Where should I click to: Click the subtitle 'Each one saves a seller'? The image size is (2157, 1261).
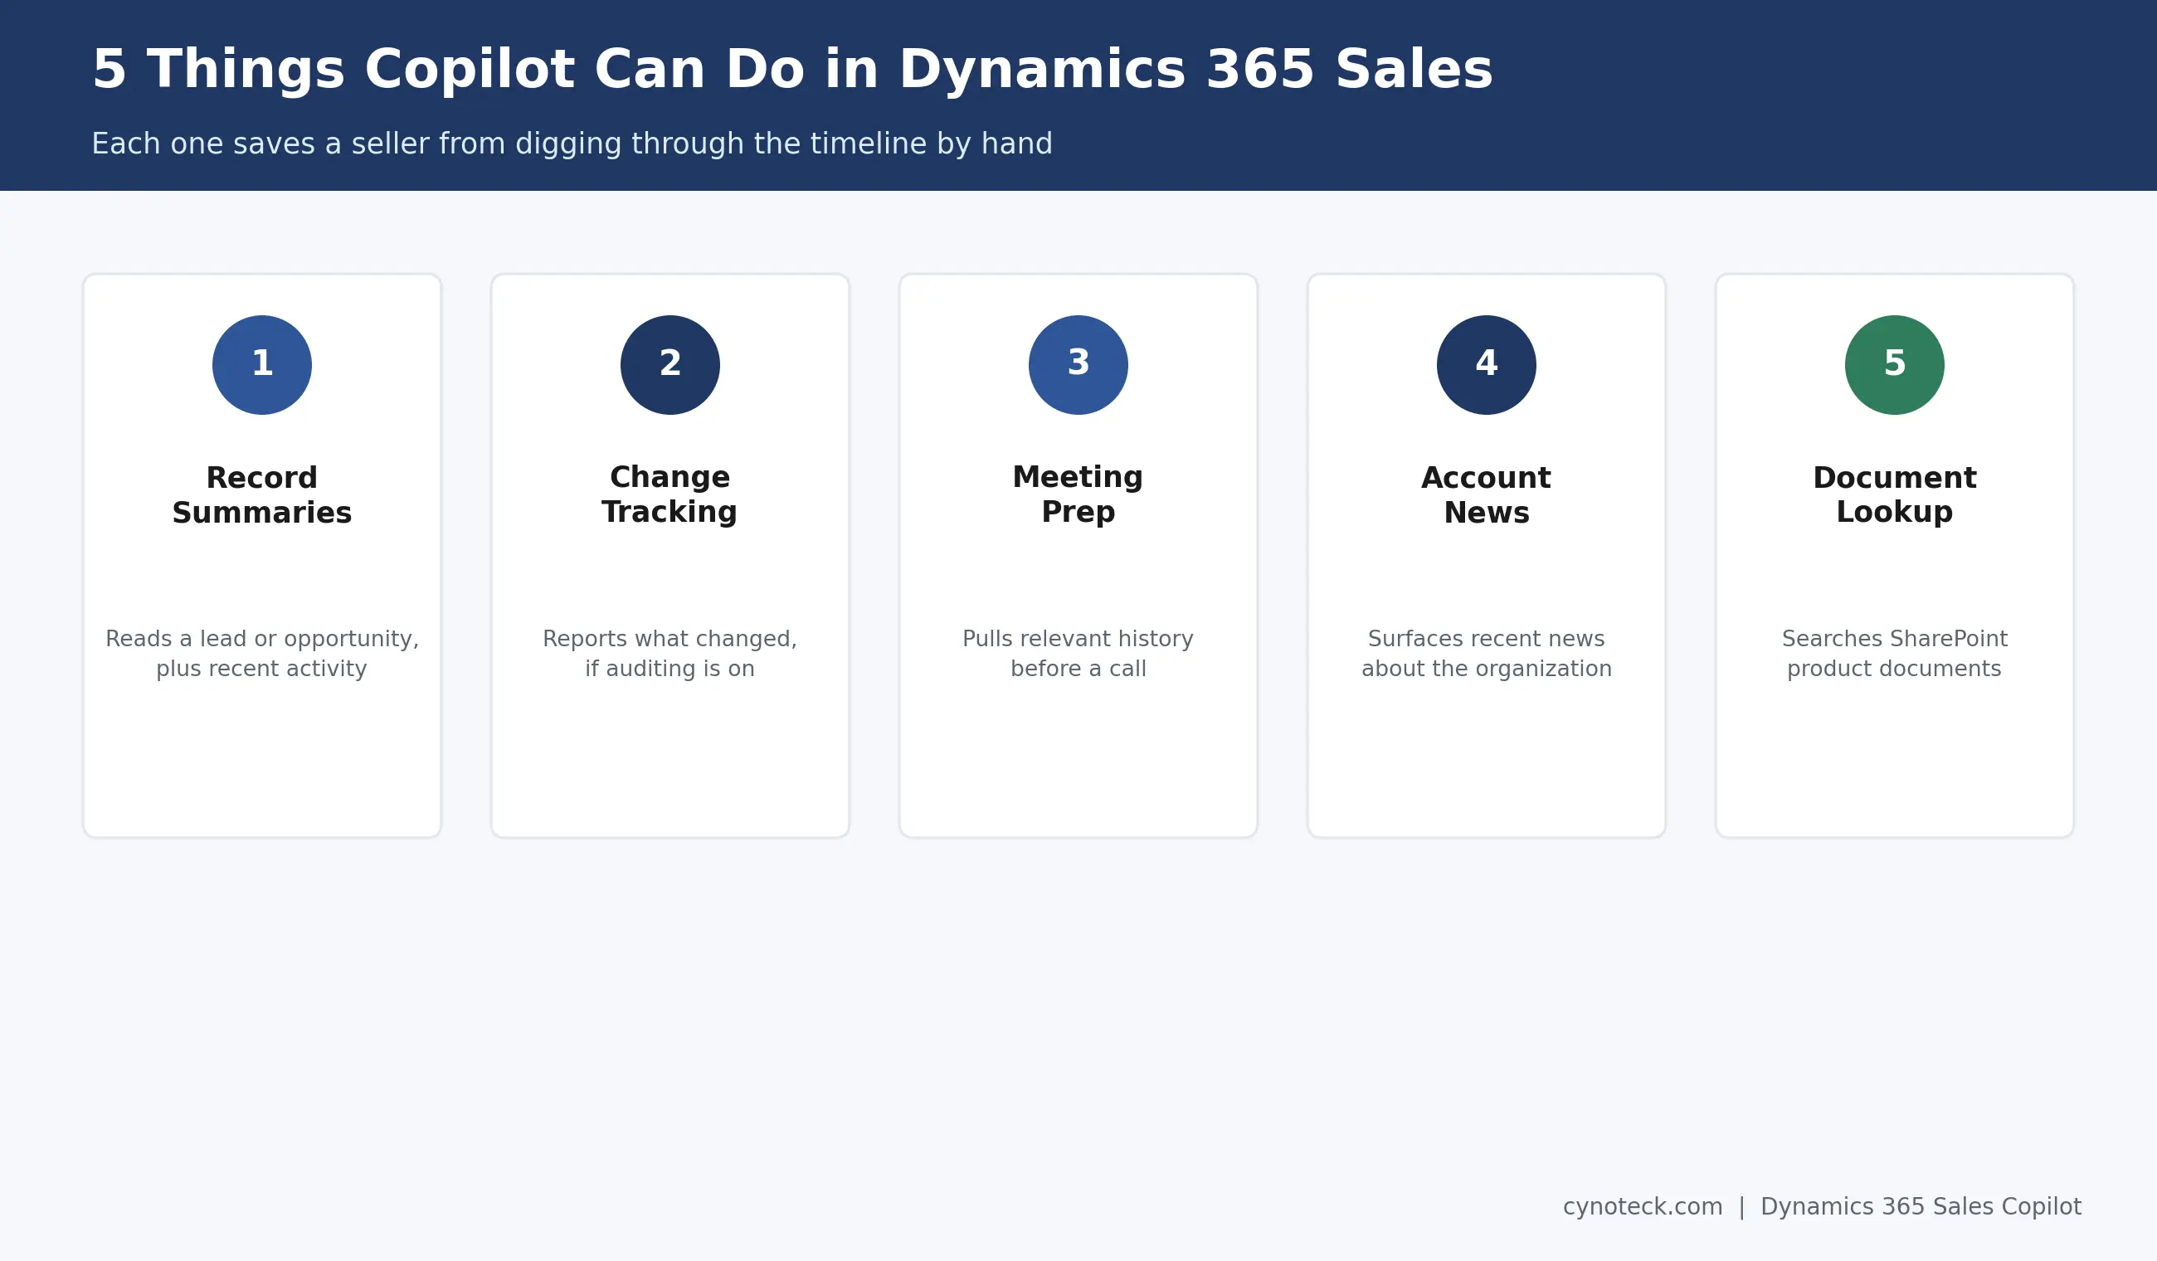pyautogui.click(x=572, y=144)
